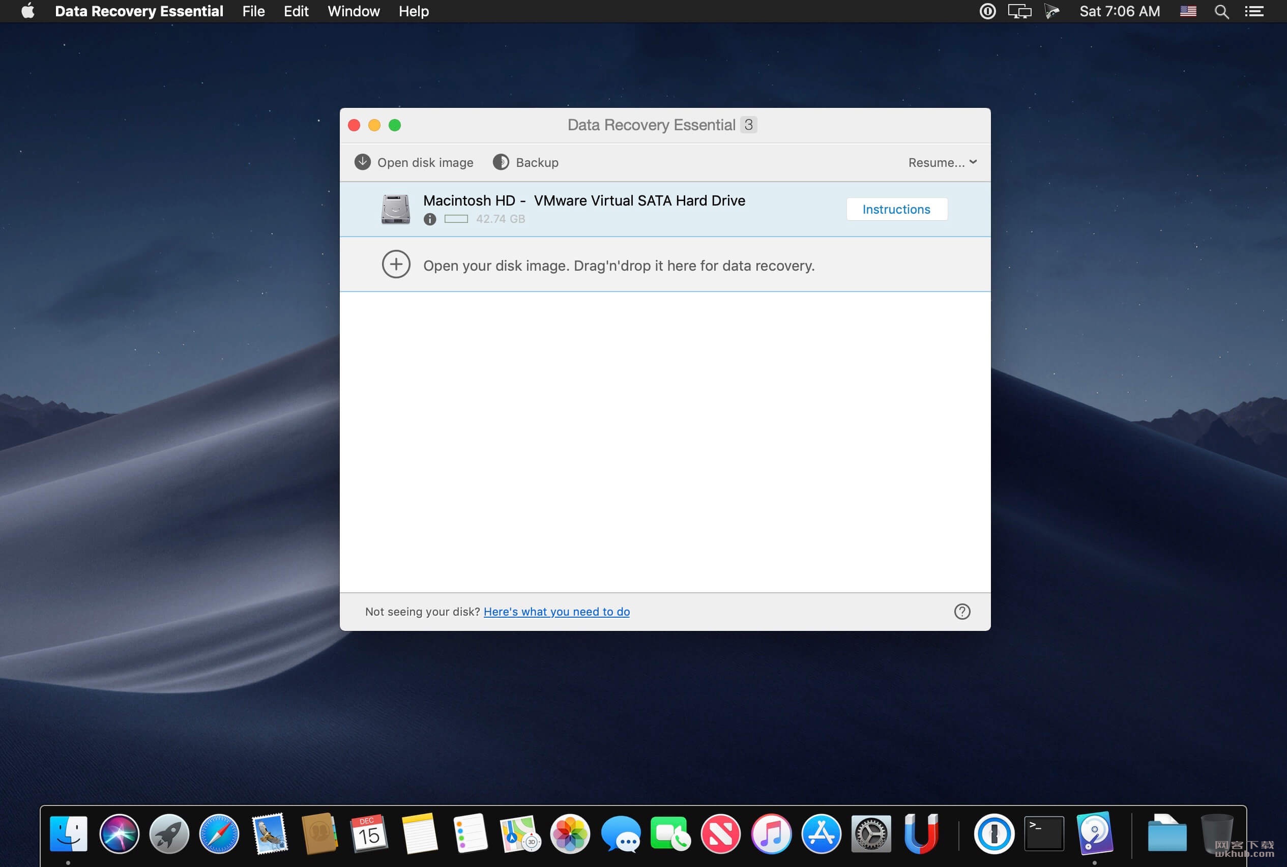Open the magnet app icon in Dock
The width and height of the screenshot is (1287, 867).
pyautogui.click(x=922, y=833)
